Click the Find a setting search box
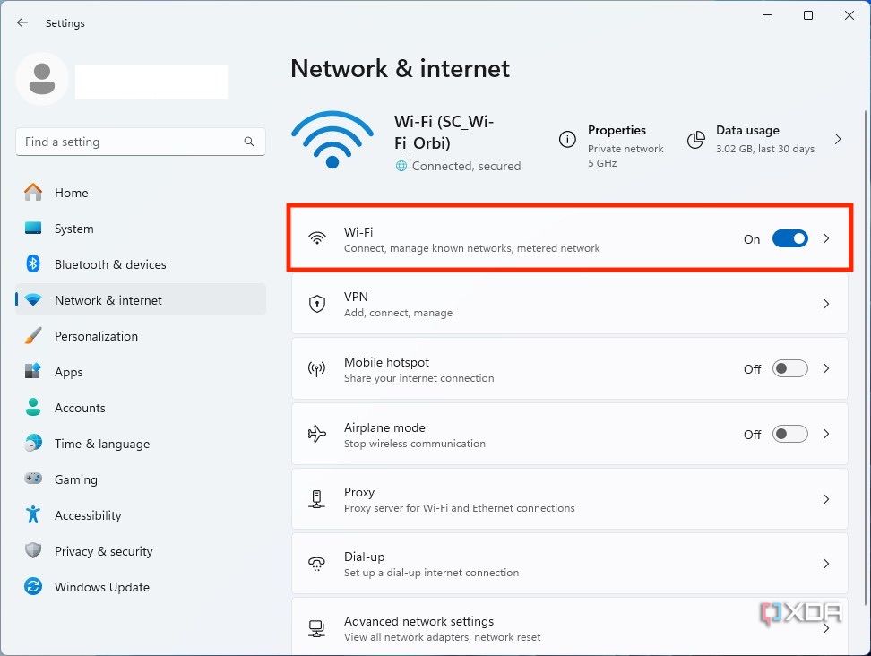The image size is (871, 656). click(141, 142)
